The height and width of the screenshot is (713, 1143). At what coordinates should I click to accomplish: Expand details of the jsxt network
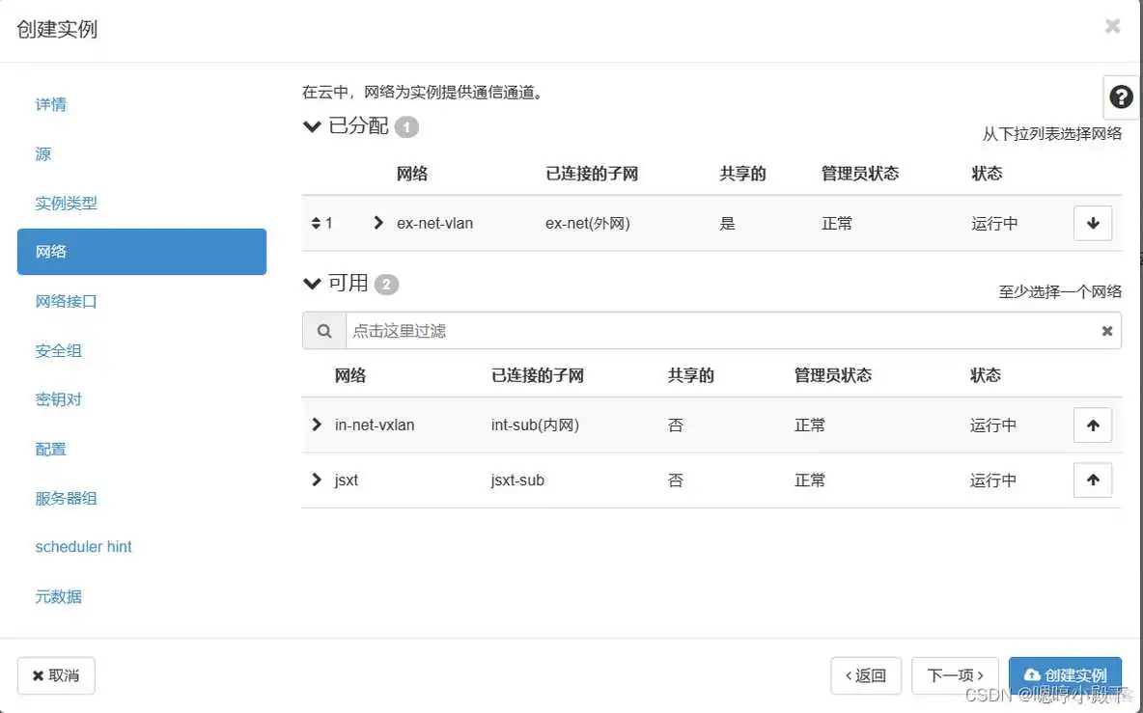point(316,480)
